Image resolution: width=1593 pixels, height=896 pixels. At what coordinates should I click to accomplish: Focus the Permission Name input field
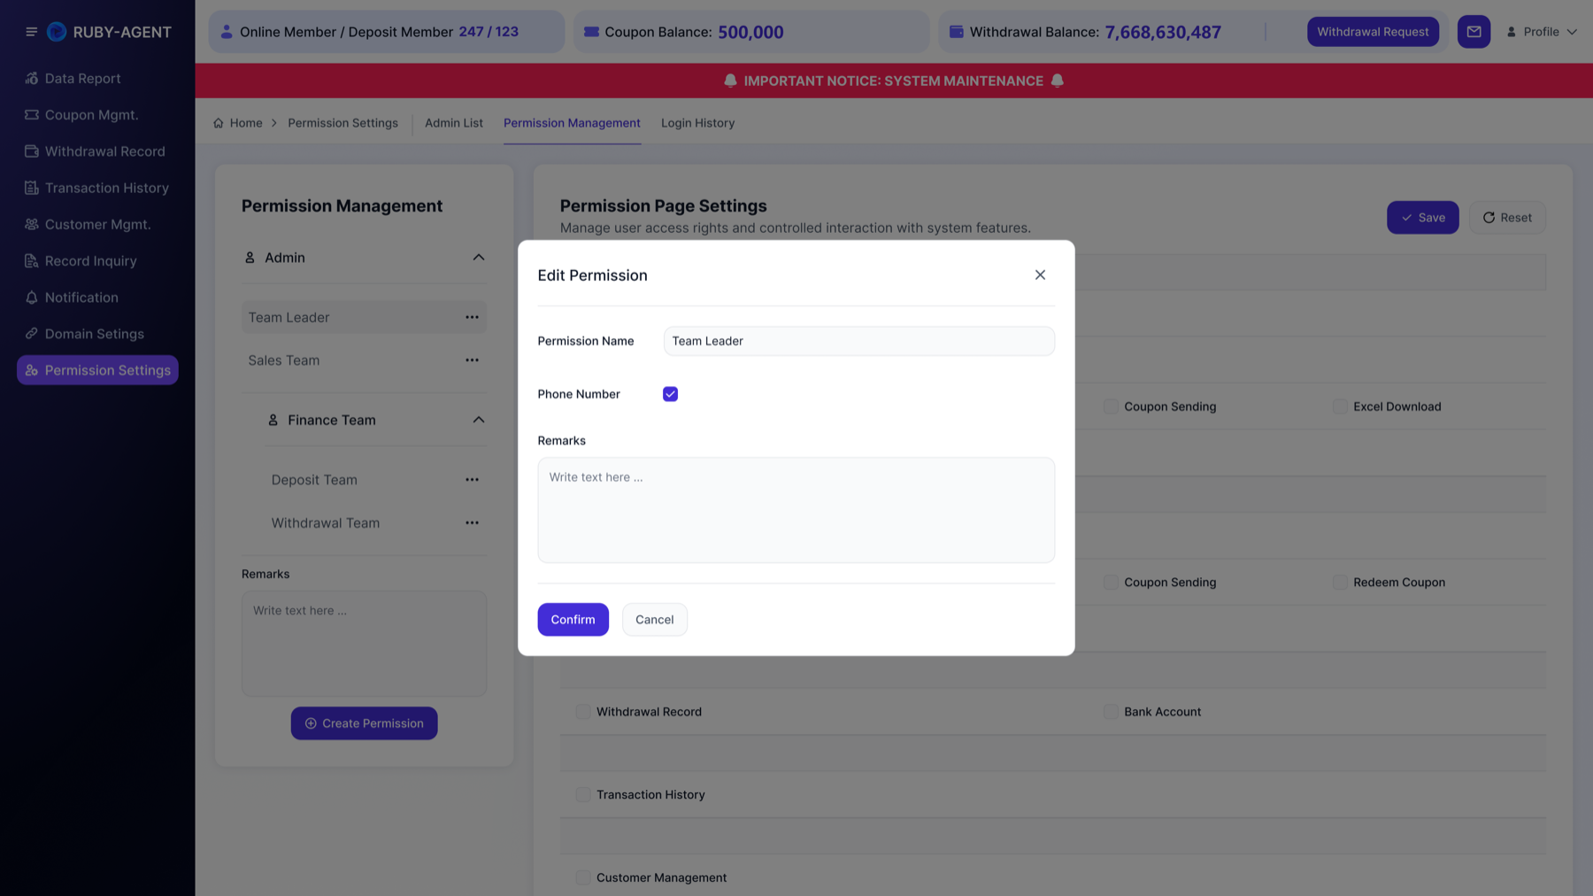point(858,341)
